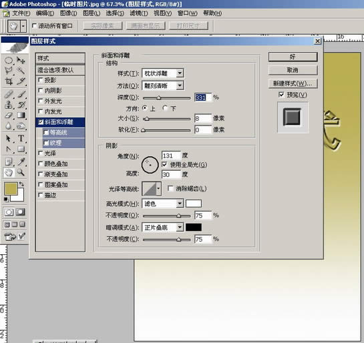Select the Elliptical Marquee tool
Viewport: 364px width, 343px height.
9,61
